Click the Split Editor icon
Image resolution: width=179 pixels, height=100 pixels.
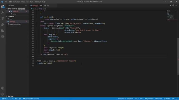coord(173,6)
